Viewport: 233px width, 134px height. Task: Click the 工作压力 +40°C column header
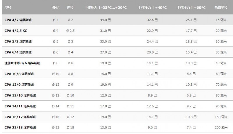click(152, 7)
